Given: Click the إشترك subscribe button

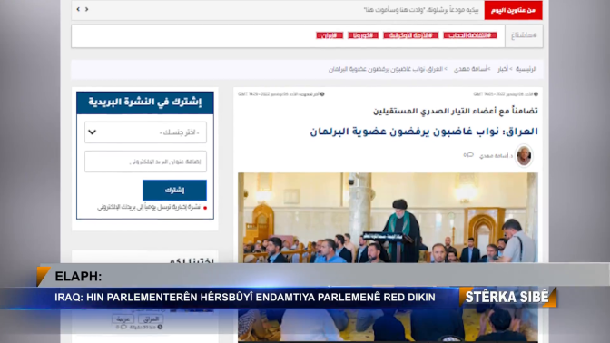Looking at the screenshot, I should point(174,191).
